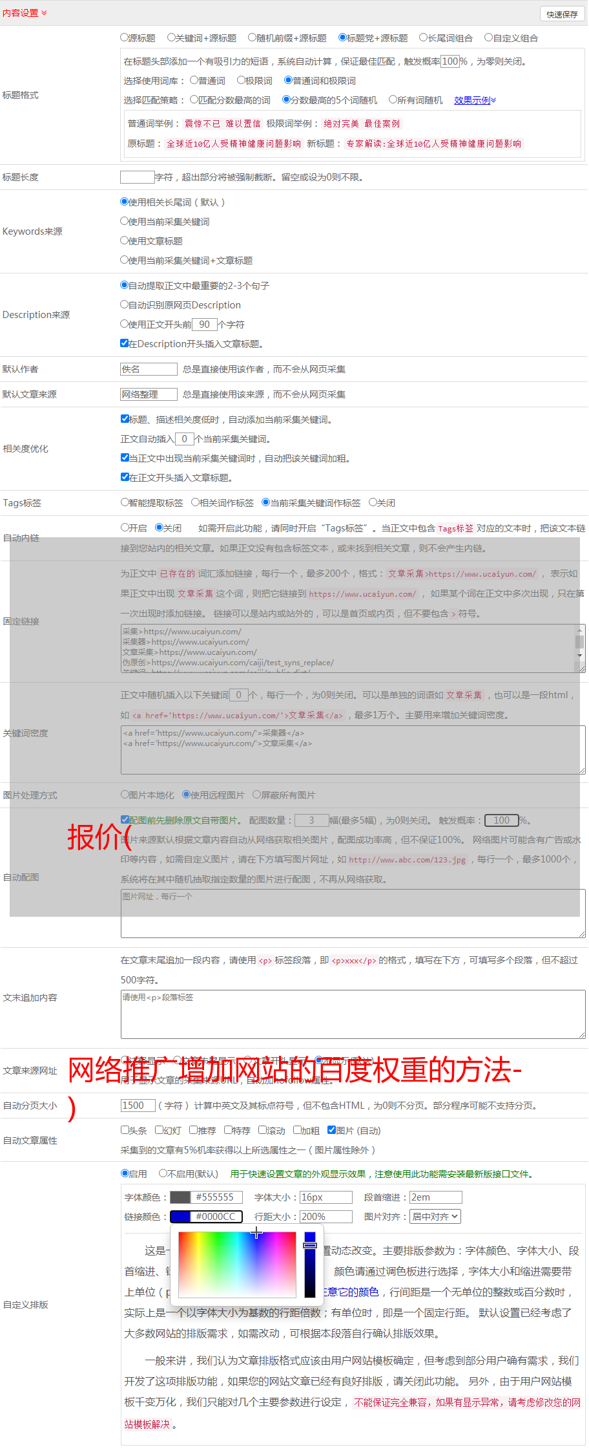Screen dimensions: 589x1454
Task: Click the 自动分页大小 1500 field
Action: click(138, 1106)
